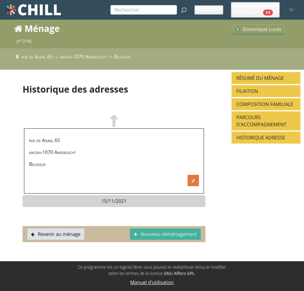Open Parcours d'accompagnement in the side menu
Screen dimensions: 304x291
pos(266,121)
